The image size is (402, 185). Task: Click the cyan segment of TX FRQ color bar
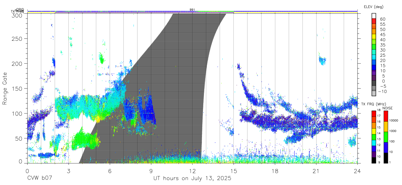coord(374,142)
